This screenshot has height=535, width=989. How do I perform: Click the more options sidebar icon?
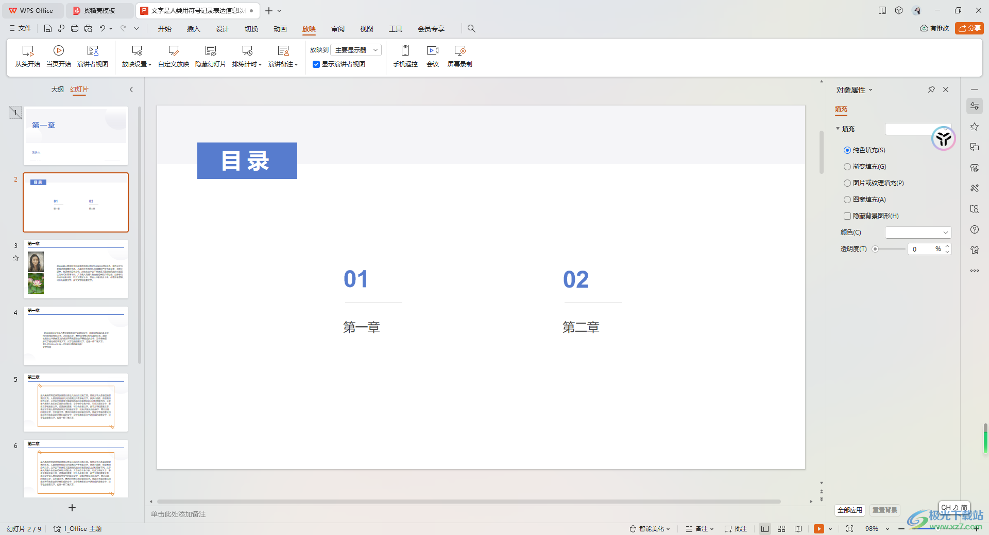pyautogui.click(x=975, y=271)
